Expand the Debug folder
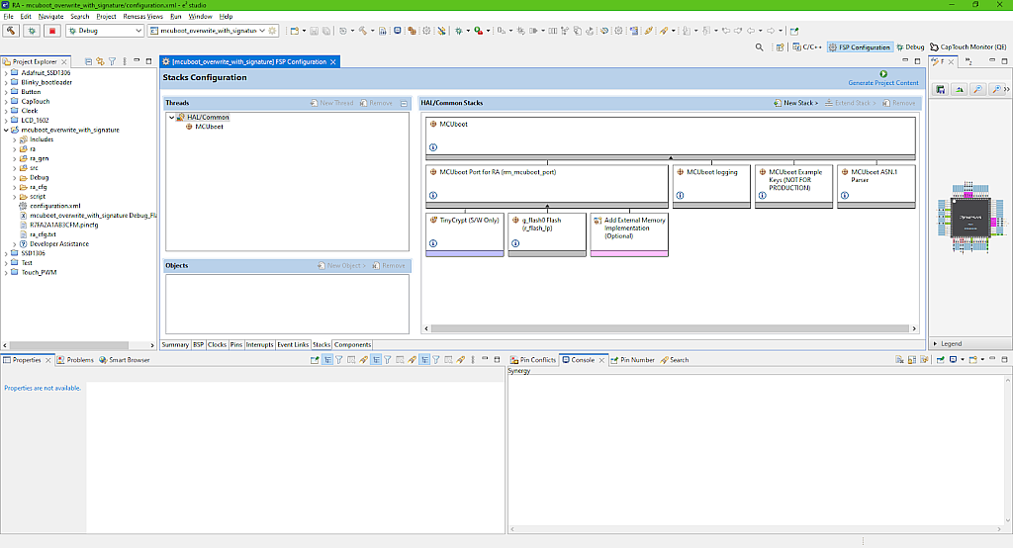Viewport: 1013px width, 548px height. coord(15,178)
